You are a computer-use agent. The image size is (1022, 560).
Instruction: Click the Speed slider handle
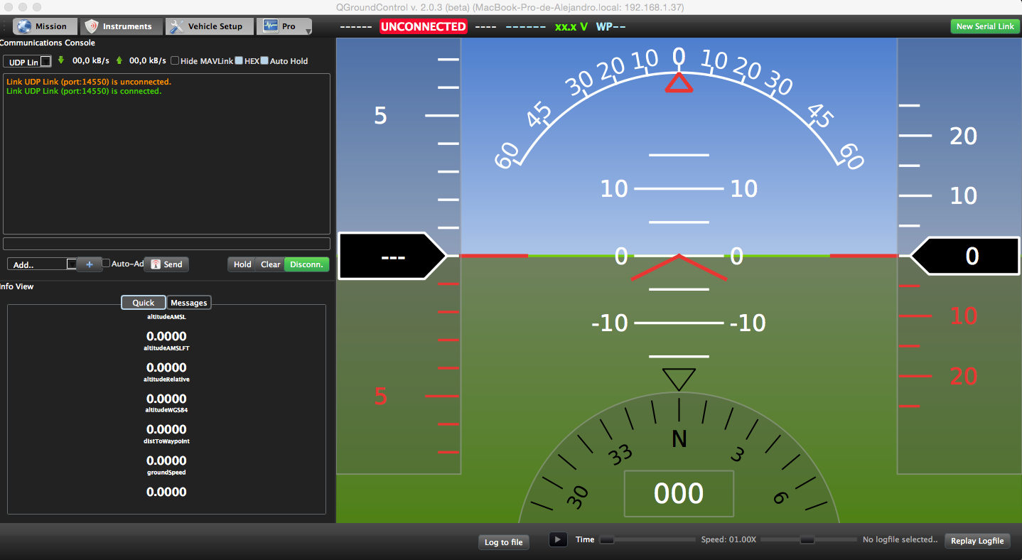coord(807,539)
